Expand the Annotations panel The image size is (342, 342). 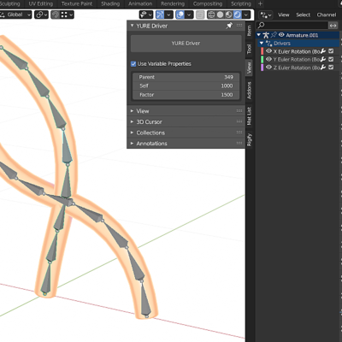(x=186, y=144)
